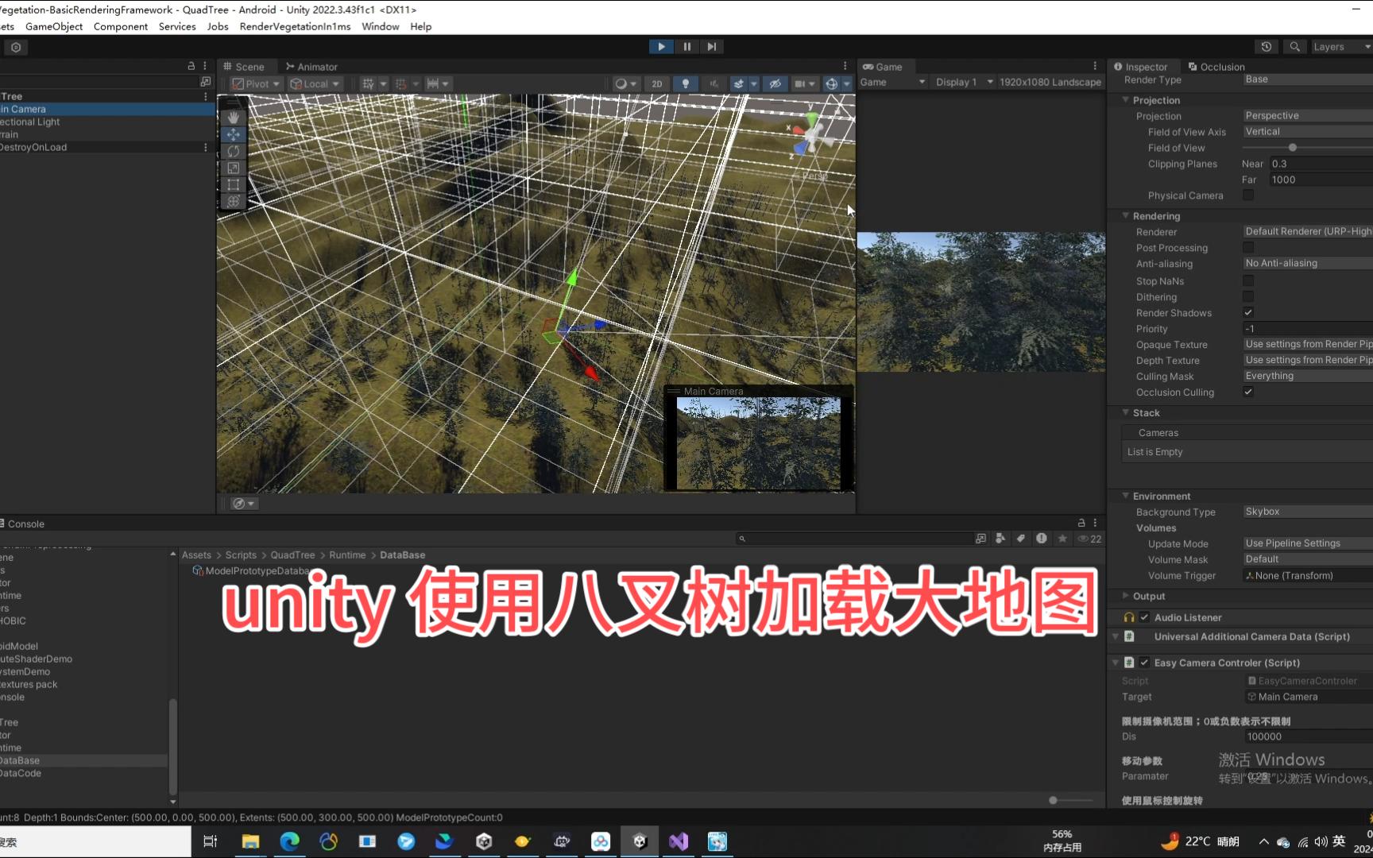This screenshot has width=1373, height=858.
Task: Select the Hand tool in Scene view
Action: 233,118
